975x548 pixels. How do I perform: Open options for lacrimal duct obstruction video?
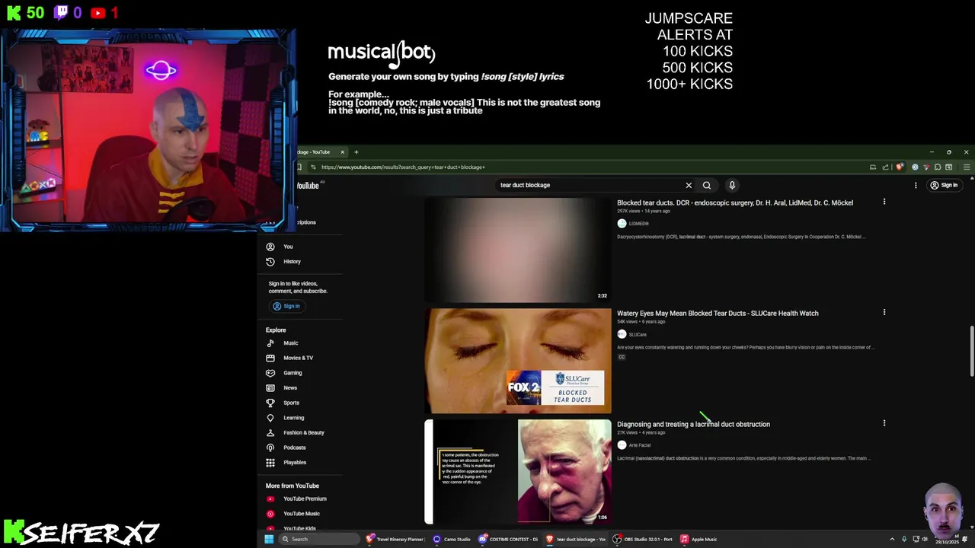(x=884, y=423)
